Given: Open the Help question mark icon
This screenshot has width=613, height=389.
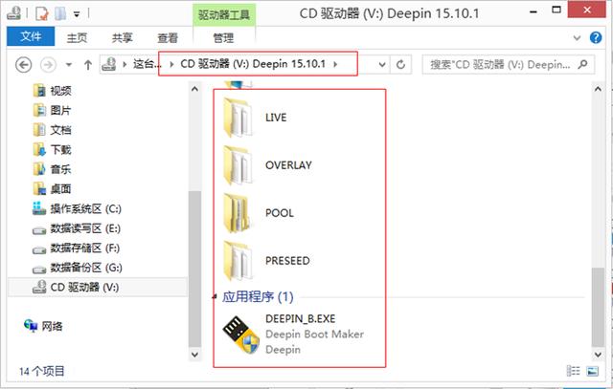Looking at the screenshot, I should coord(596,38).
